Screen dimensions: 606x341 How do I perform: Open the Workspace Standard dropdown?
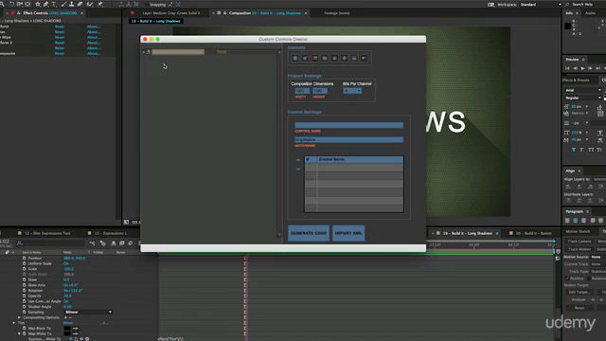click(540, 4)
